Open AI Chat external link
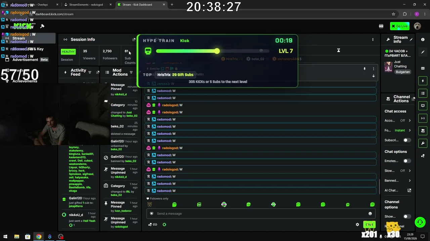This screenshot has height=241, width=430. coord(410,190)
